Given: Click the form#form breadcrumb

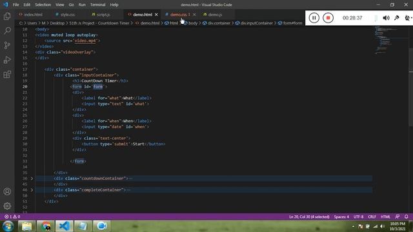Looking at the screenshot, I should pyautogui.click(x=292, y=23).
